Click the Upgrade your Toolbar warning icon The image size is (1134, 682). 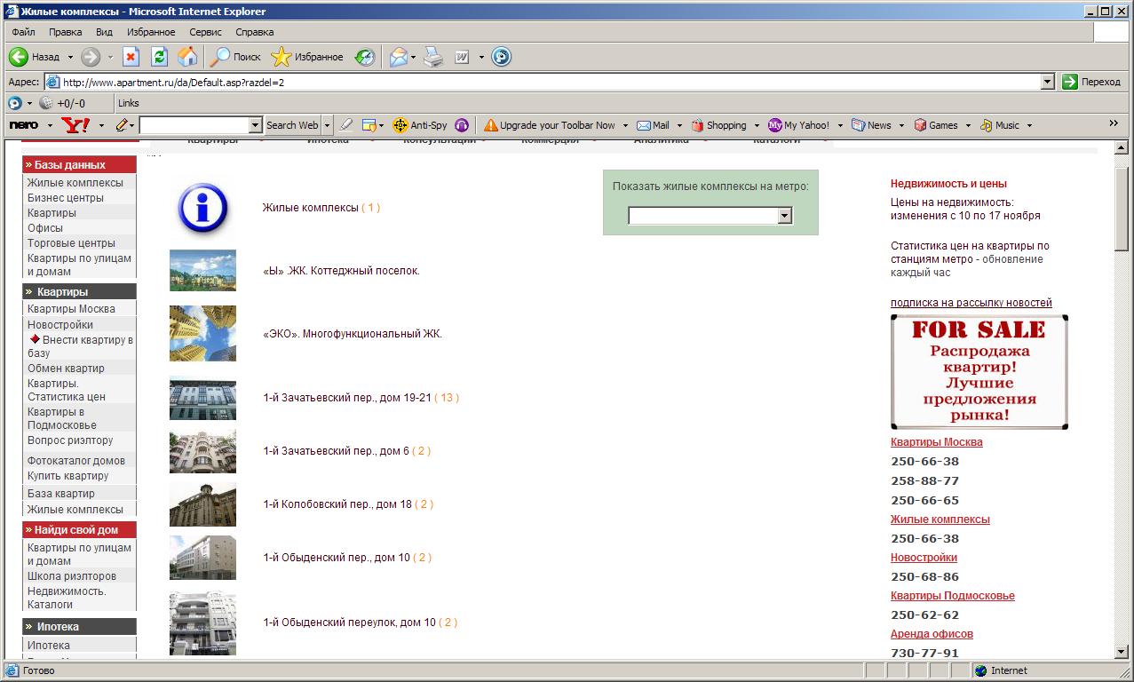(x=491, y=125)
